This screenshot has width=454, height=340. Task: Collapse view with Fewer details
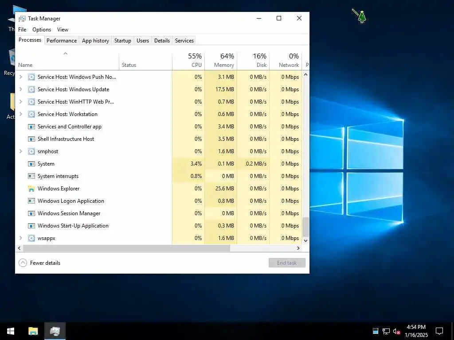coord(39,263)
